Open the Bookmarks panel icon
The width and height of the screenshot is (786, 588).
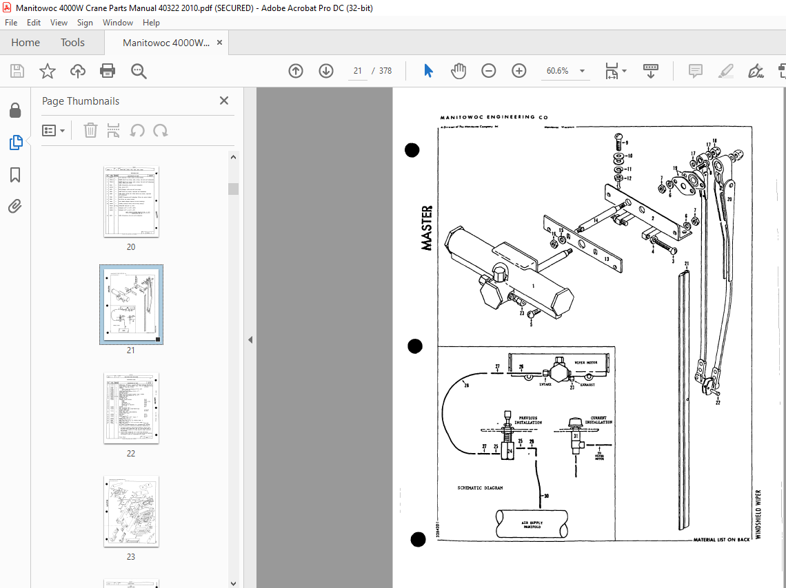click(16, 175)
